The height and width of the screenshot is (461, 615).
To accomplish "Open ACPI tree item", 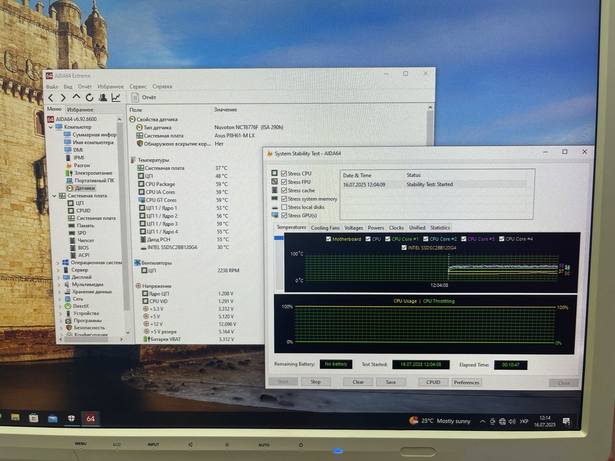I will 79,255.
